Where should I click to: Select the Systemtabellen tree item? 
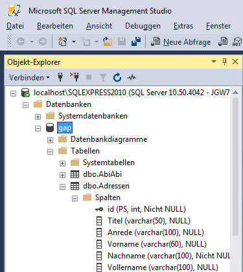click(109, 163)
